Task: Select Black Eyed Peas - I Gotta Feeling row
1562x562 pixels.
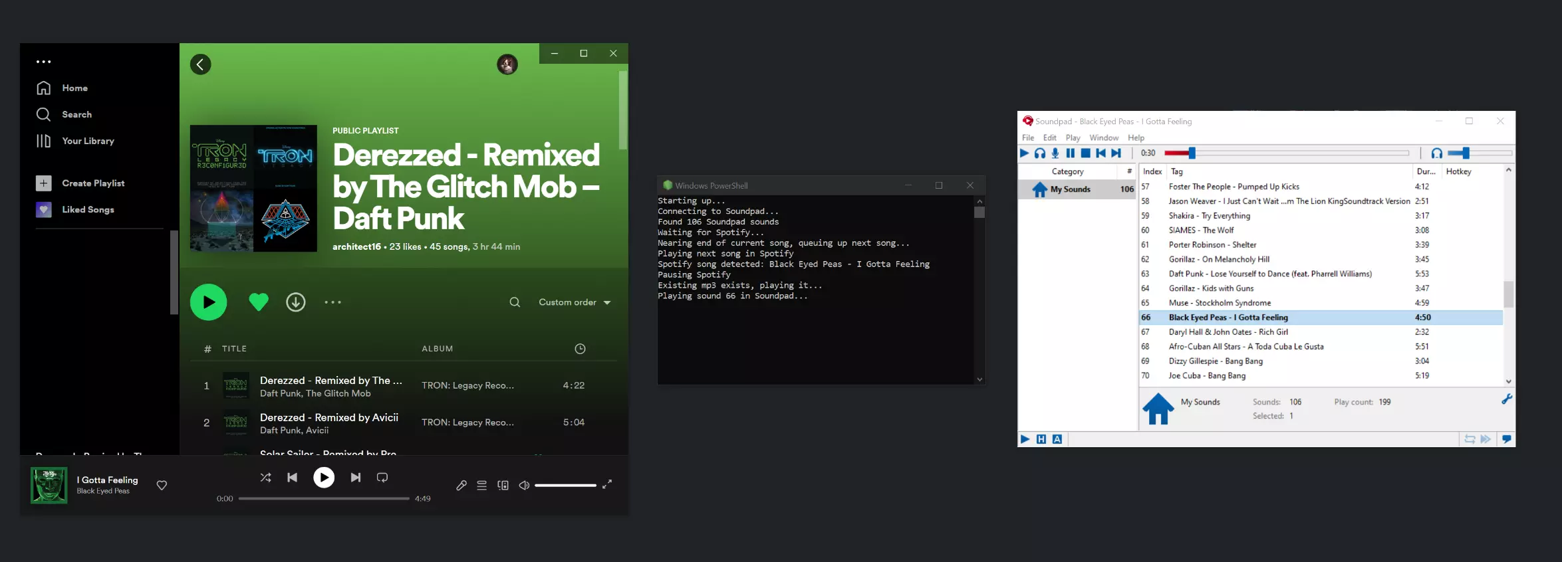Action: click(1321, 318)
